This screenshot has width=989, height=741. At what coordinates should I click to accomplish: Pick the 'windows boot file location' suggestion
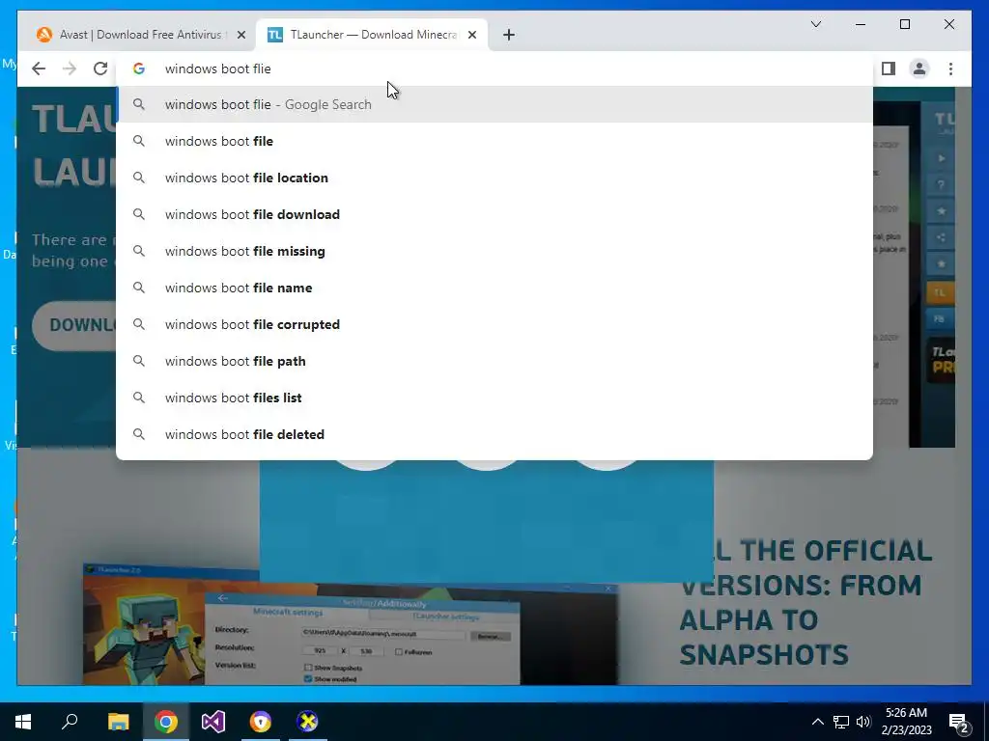click(494, 178)
